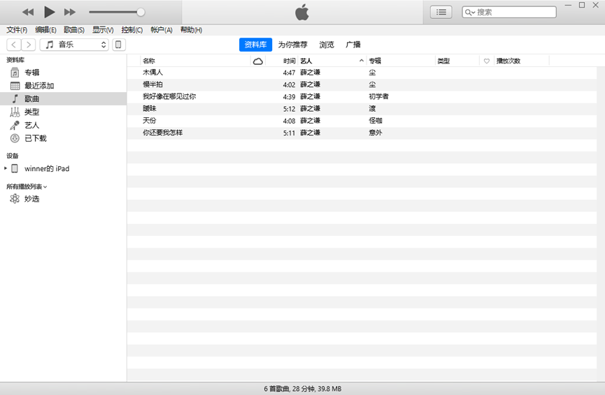Click album 渡 in the song list
Image resolution: width=605 pixels, height=395 pixels.
click(372, 109)
